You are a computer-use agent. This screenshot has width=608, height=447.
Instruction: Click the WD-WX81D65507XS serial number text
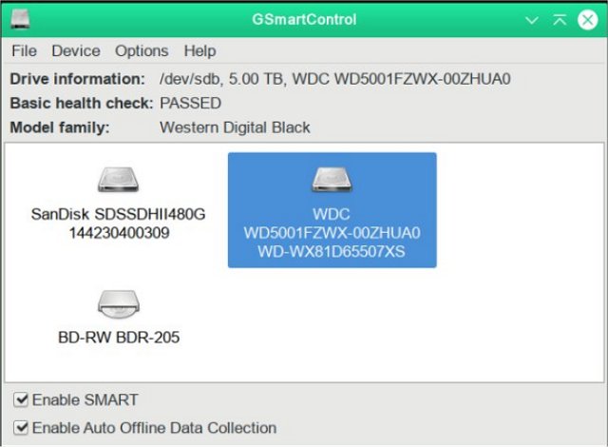pos(332,251)
